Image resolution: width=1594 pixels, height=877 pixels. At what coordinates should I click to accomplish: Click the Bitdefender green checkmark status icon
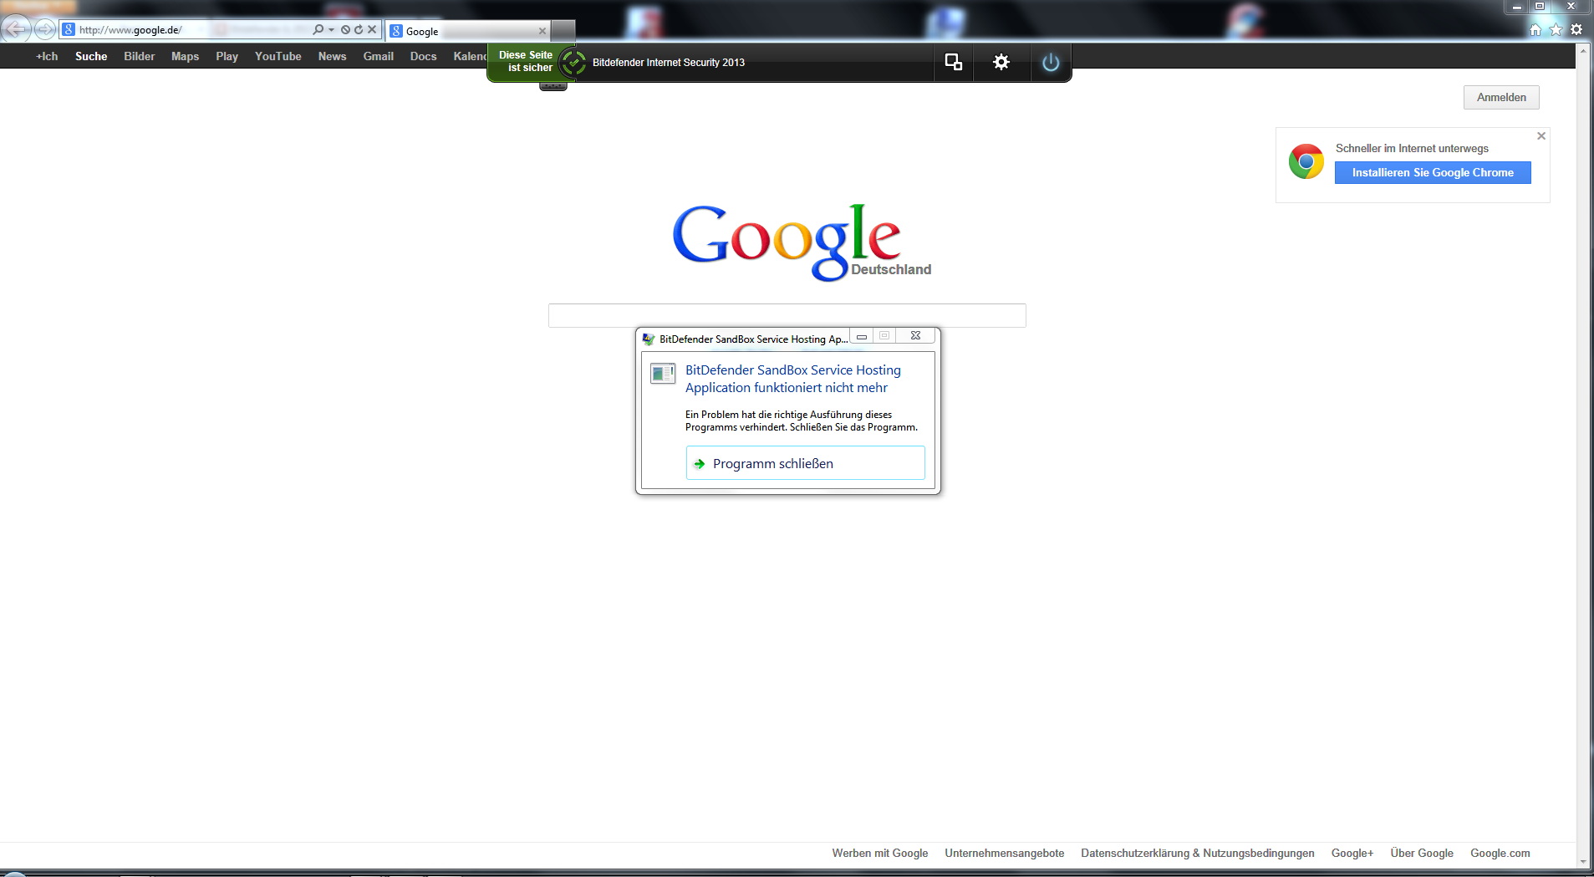[x=573, y=63]
